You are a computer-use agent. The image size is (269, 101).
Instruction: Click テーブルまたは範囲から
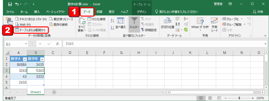(30, 30)
